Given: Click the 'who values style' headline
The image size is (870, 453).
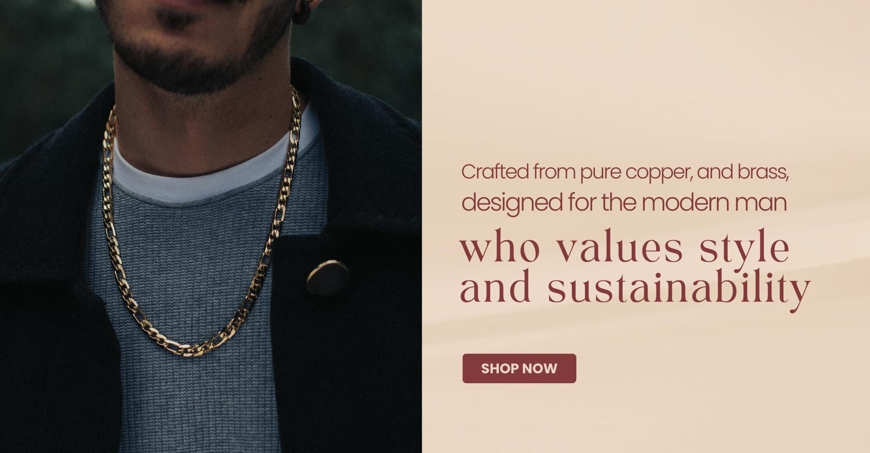Looking at the screenshot, I should tap(625, 248).
